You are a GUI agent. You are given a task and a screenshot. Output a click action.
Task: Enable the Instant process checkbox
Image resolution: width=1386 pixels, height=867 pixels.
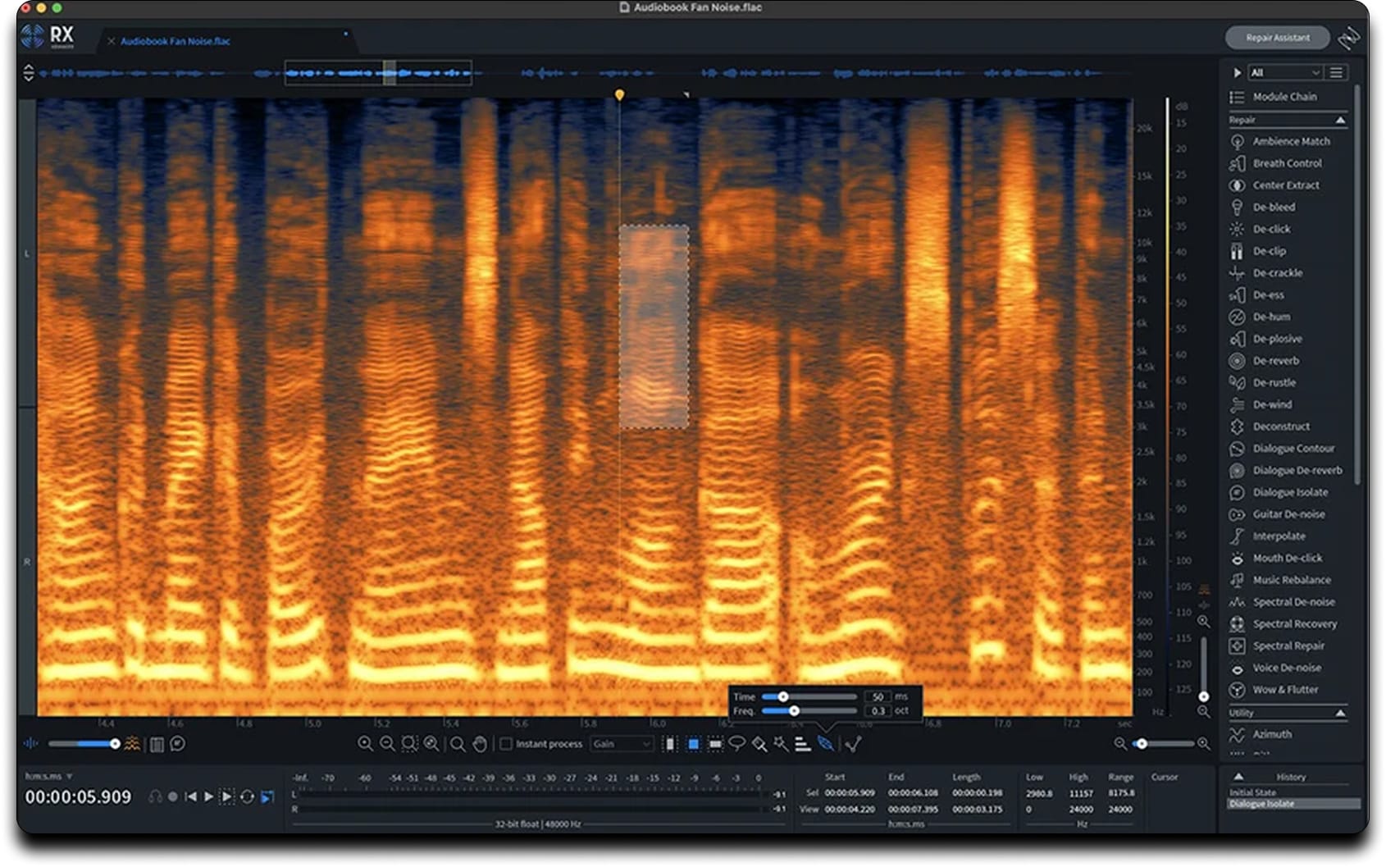pyautogui.click(x=506, y=744)
